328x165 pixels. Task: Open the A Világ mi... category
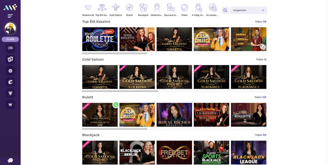(x=198, y=10)
